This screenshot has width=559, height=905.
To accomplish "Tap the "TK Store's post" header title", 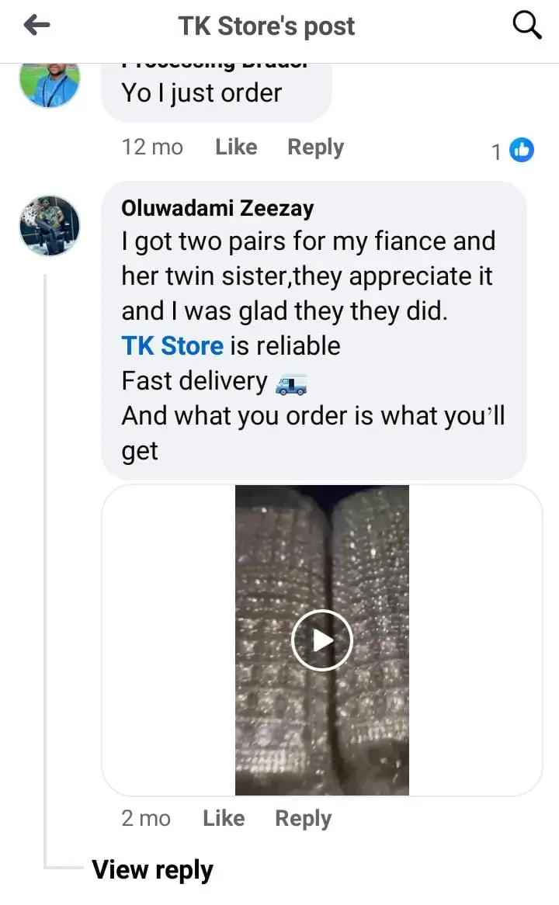I will pos(266,26).
